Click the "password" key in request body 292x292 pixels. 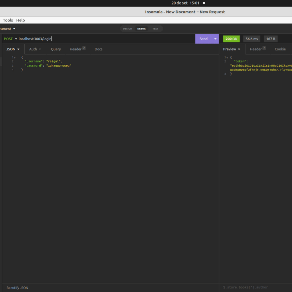click(x=34, y=66)
